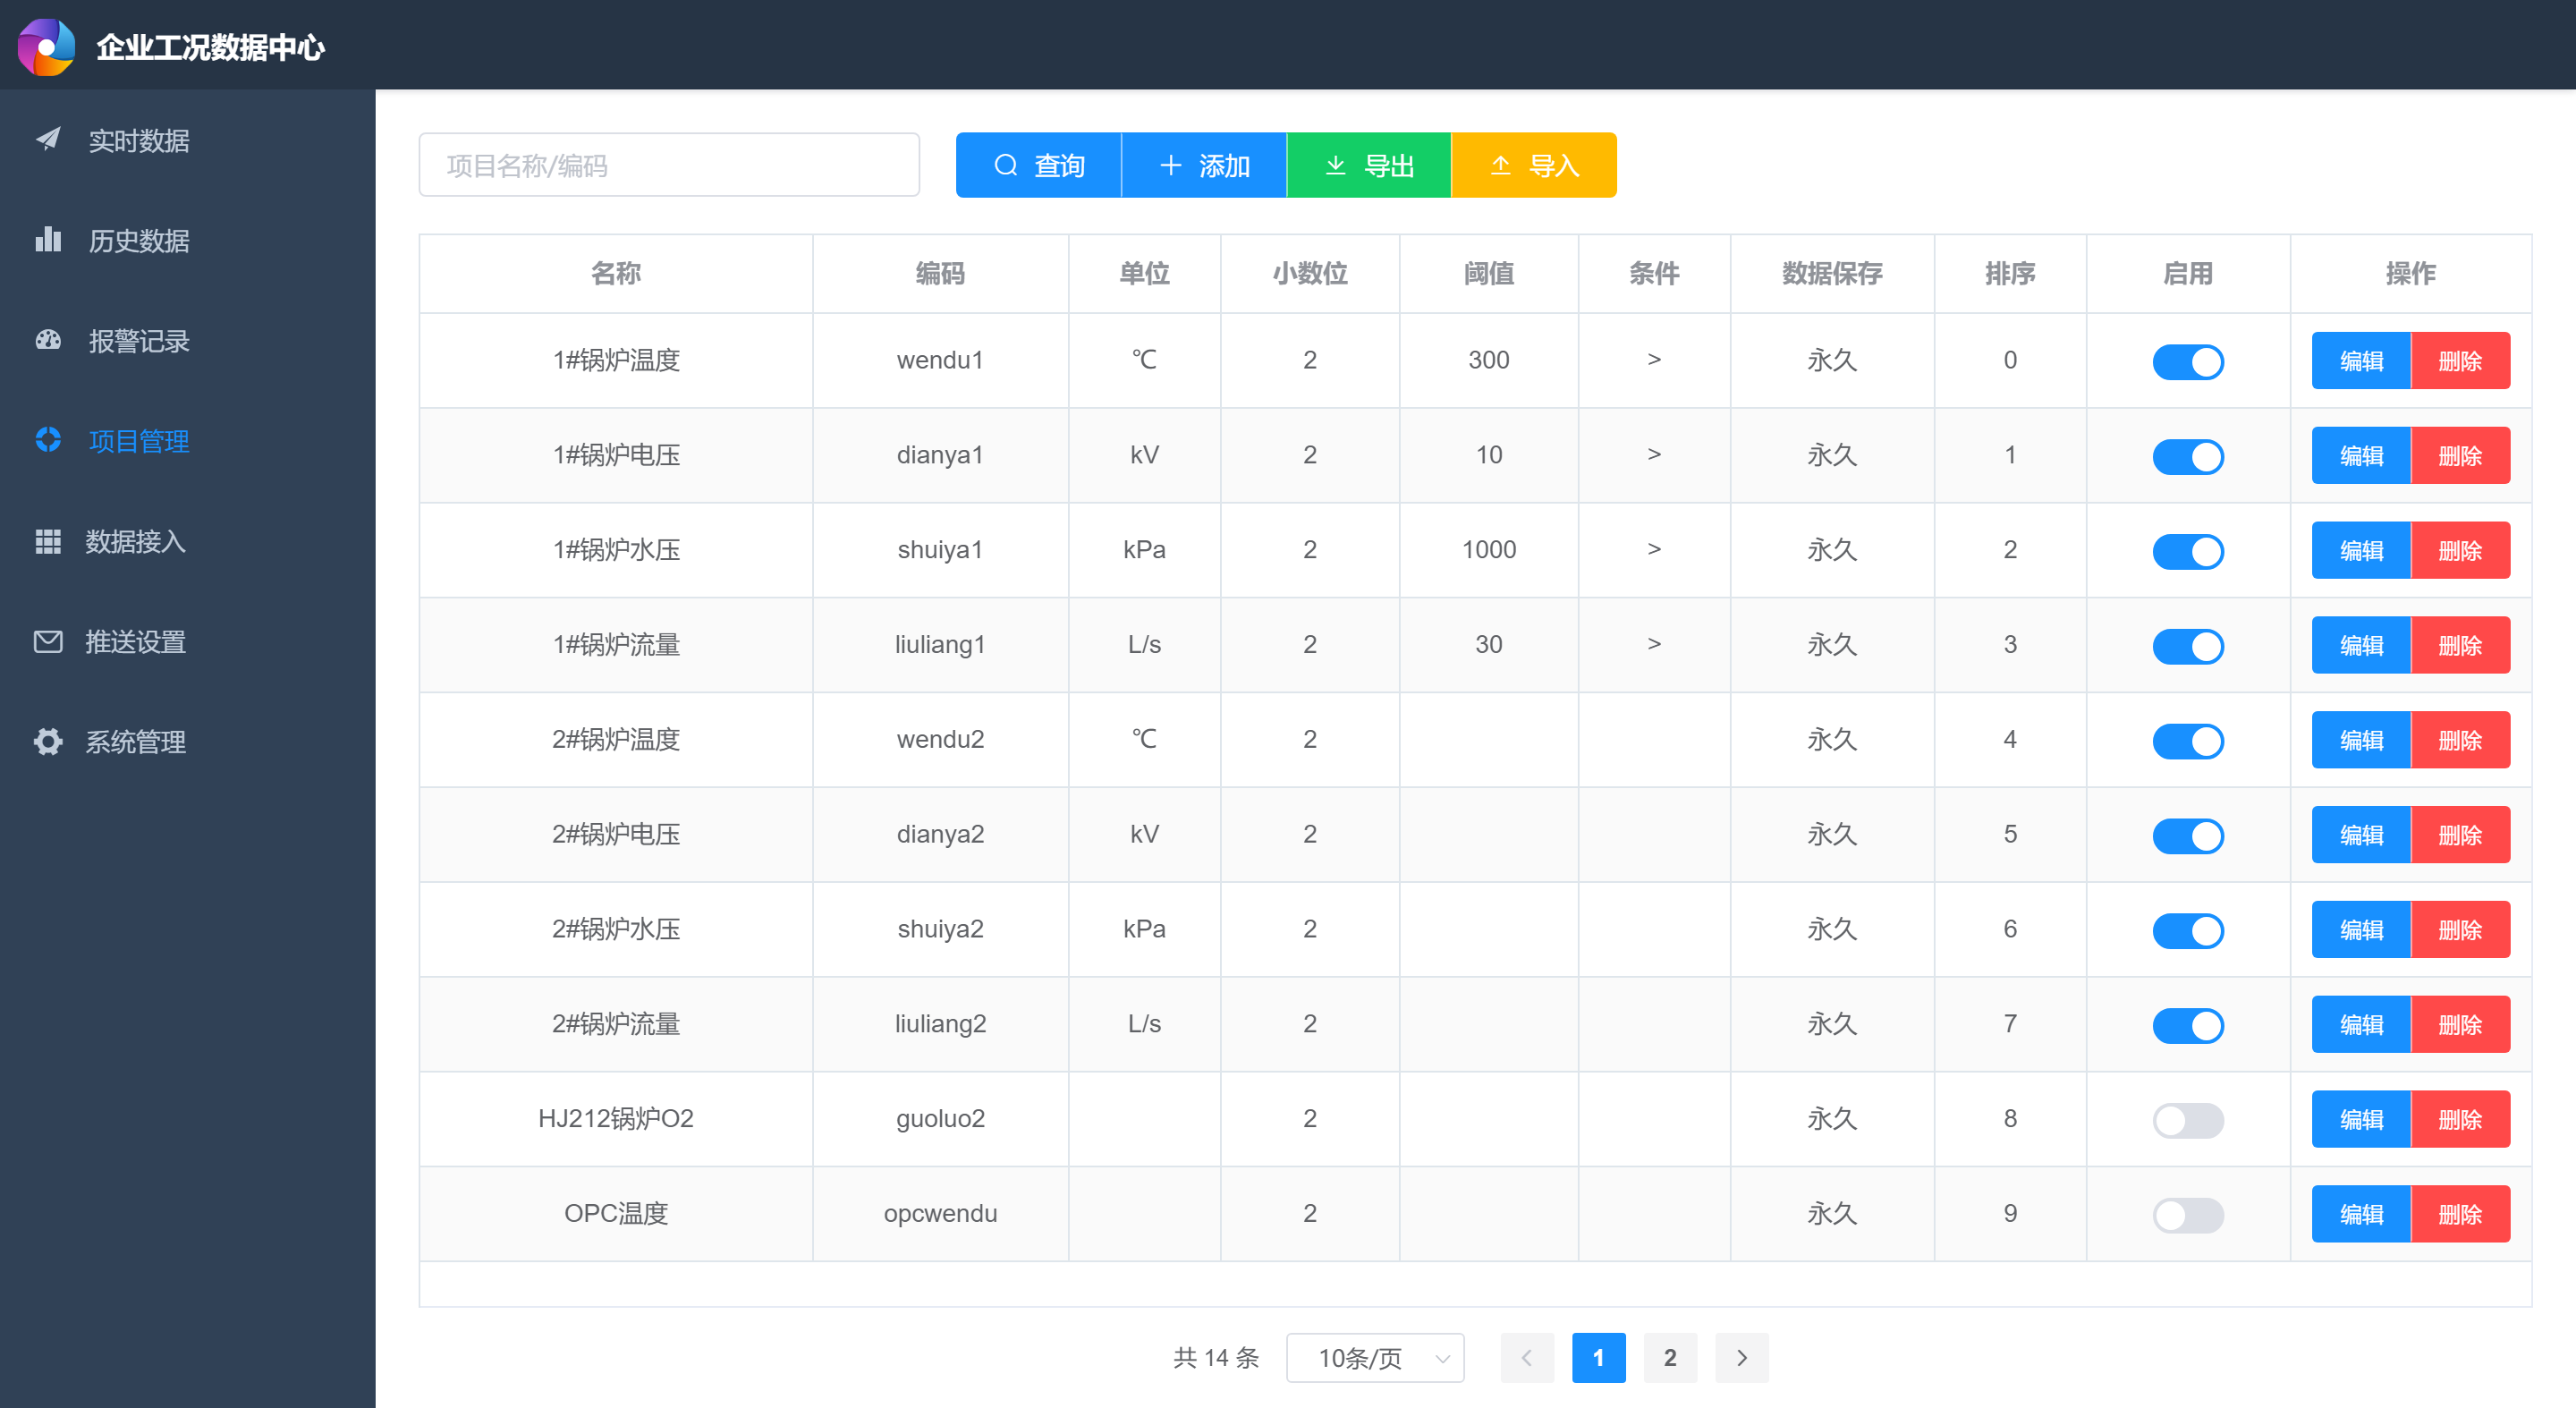Click the opcwendu code cell
2576x1408 pixels.
[940, 1213]
